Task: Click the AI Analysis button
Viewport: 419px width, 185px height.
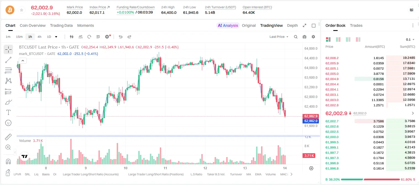Action: [x=228, y=25]
